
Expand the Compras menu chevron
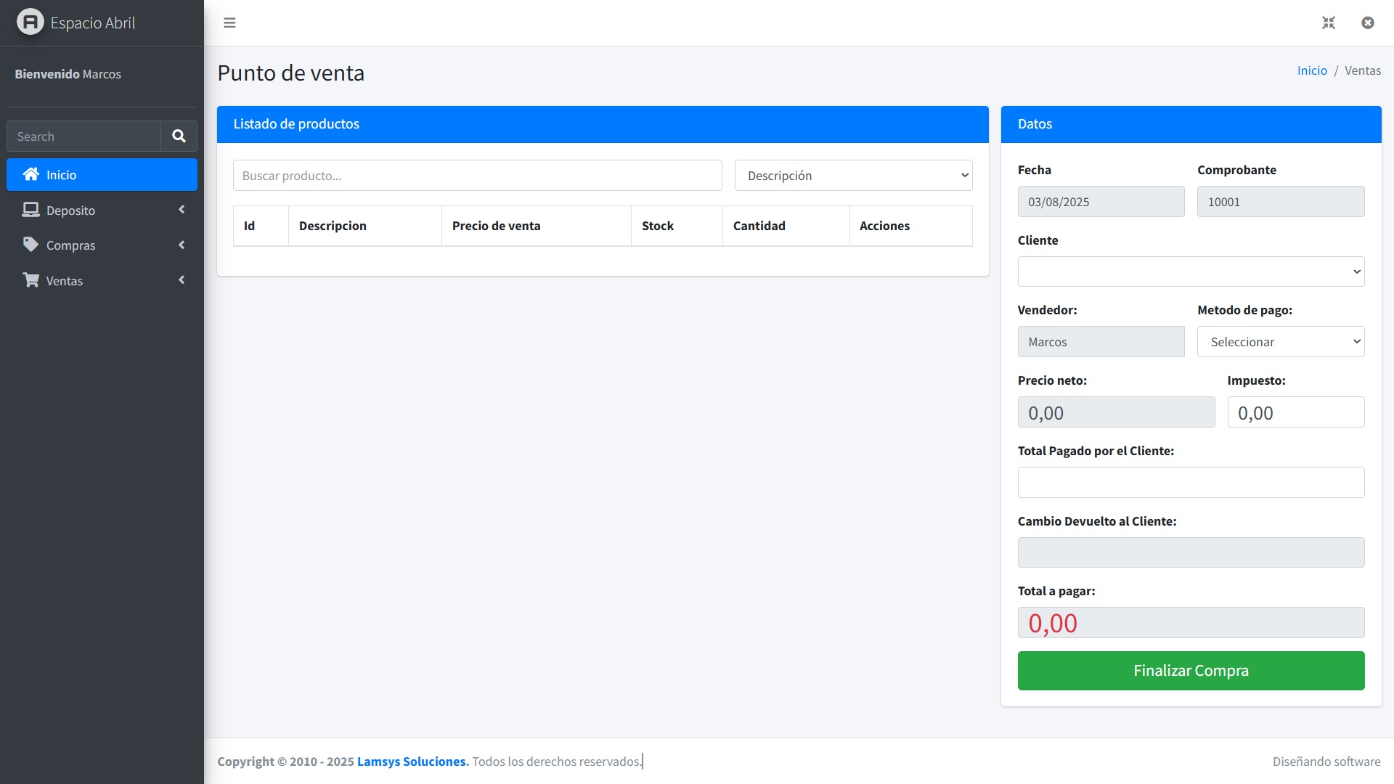182,245
